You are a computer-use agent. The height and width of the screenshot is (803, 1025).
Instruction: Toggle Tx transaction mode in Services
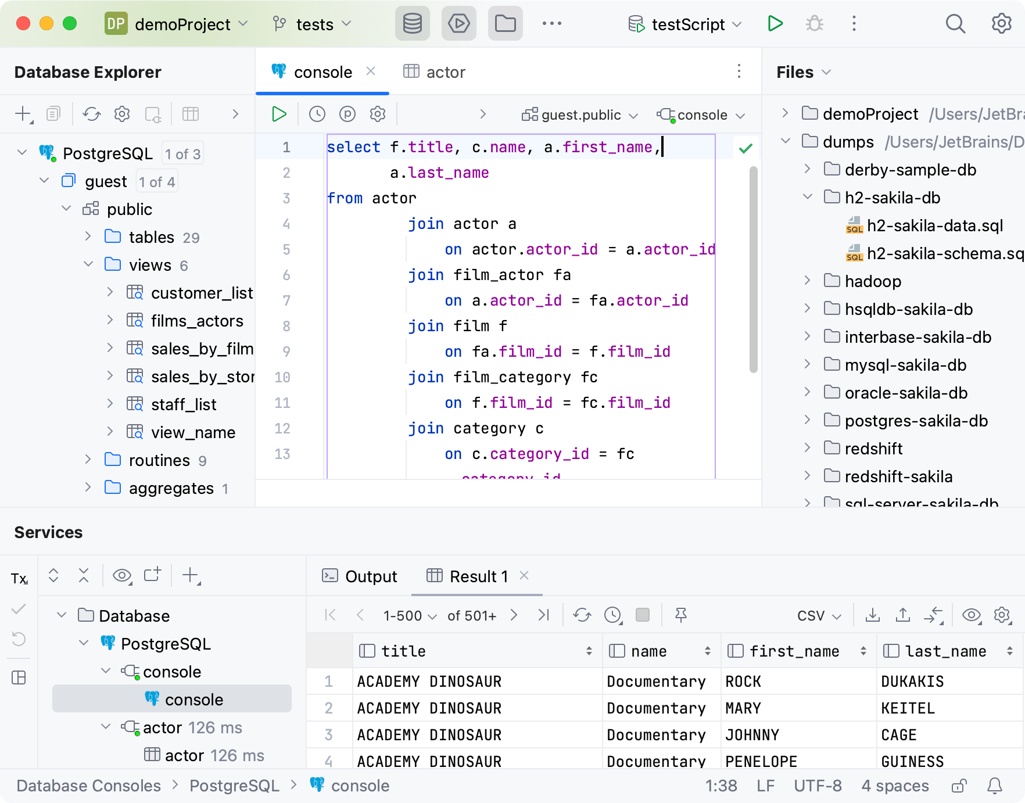[x=19, y=579]
